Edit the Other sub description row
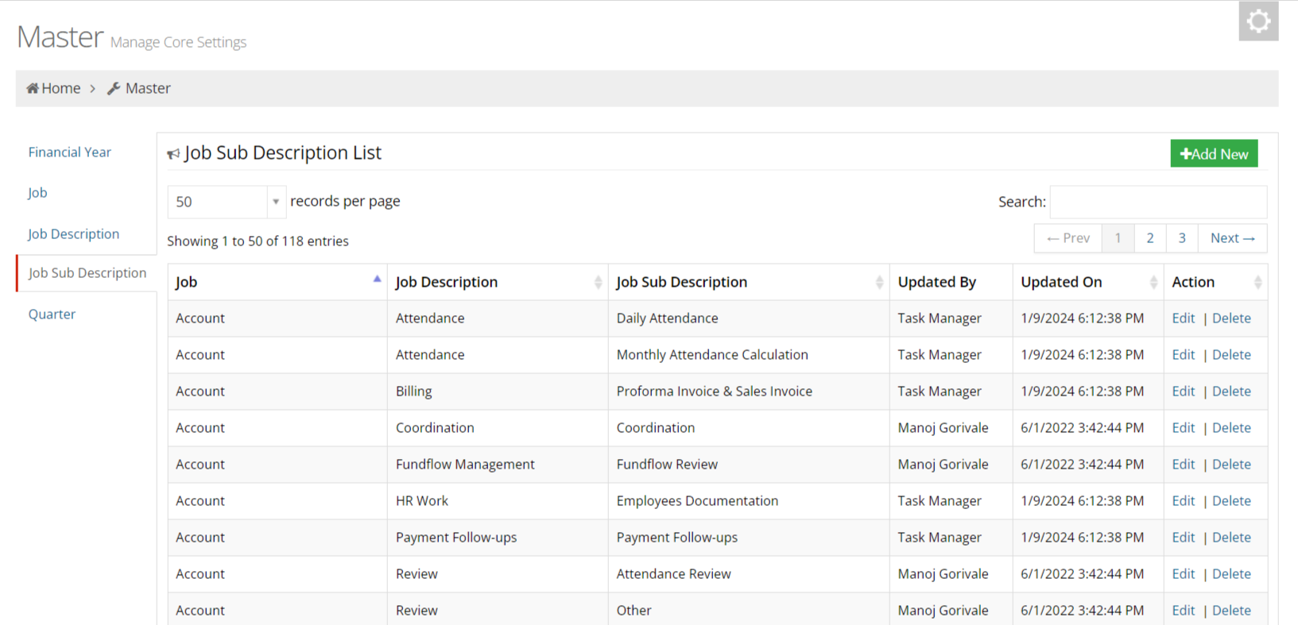Viewport: 1298px width, 625px height. coord(1183,610)
